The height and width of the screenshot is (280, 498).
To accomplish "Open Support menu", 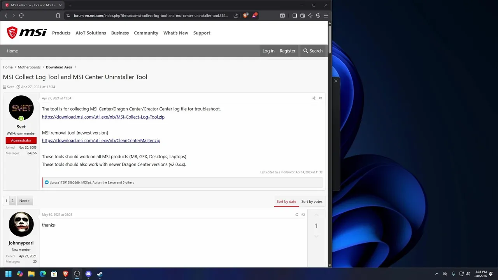I will point(202,33).
